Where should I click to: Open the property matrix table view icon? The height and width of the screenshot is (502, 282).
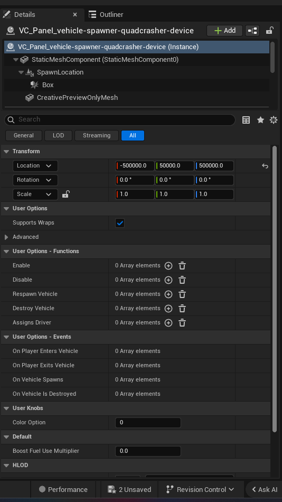pyautogui.click(x=246, y=120)
